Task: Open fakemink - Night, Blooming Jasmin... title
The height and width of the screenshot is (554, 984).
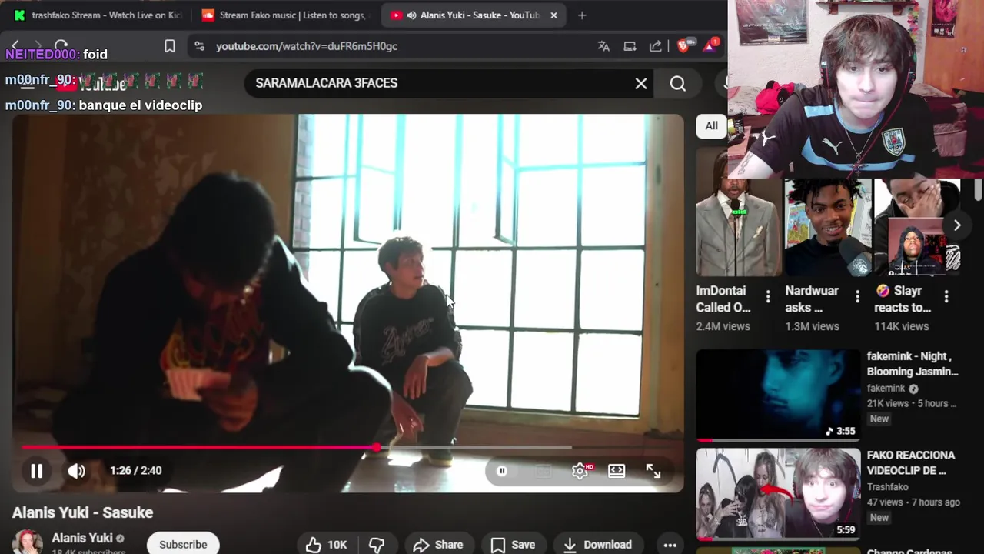Action: click(x=913, y=364)
